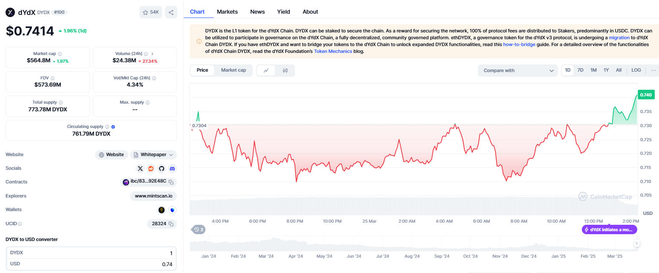Switch to the Yield tab
The width and height of the screenshot is (659, 273).
pos(283,12)
